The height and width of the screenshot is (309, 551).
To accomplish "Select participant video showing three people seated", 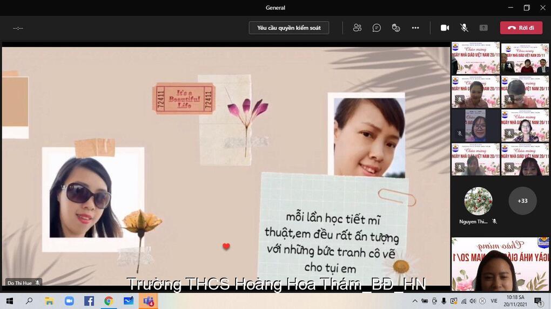I will 525,58.
